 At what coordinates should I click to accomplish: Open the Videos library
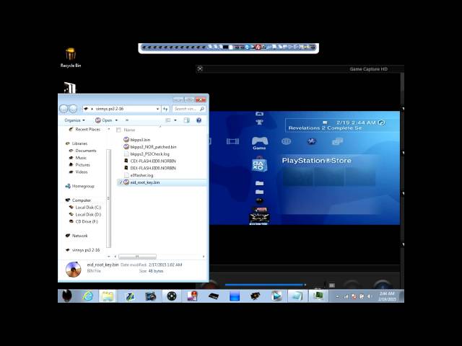point(79,172)
